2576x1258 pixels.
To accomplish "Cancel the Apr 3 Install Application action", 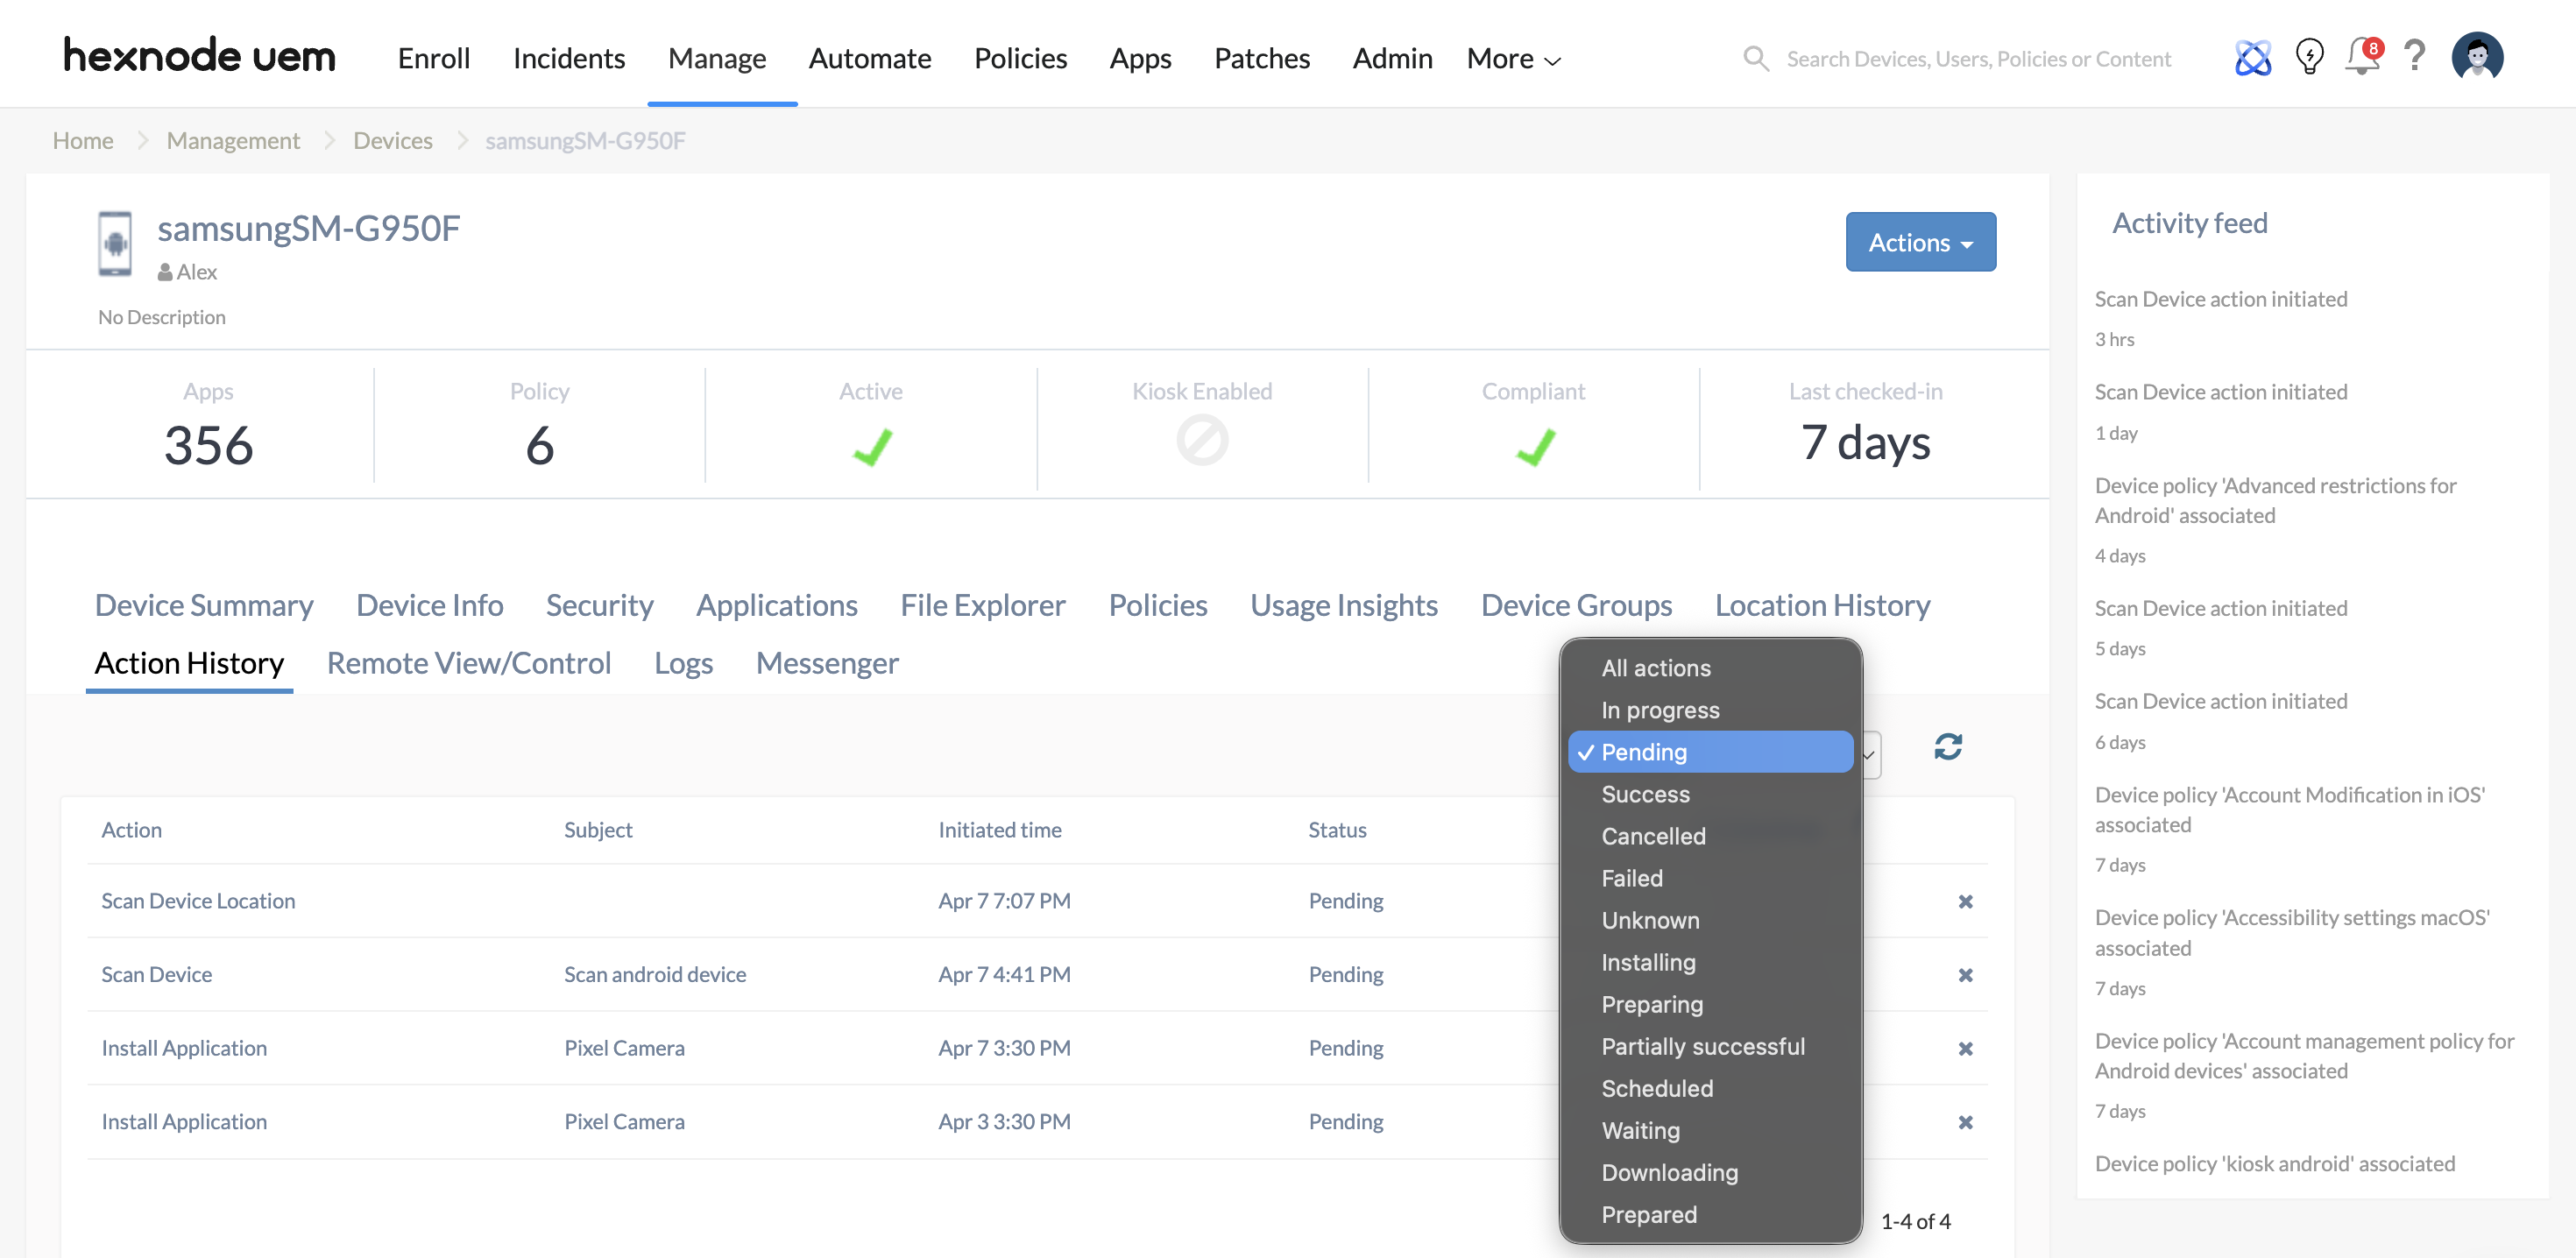I will point(1965,1122).
